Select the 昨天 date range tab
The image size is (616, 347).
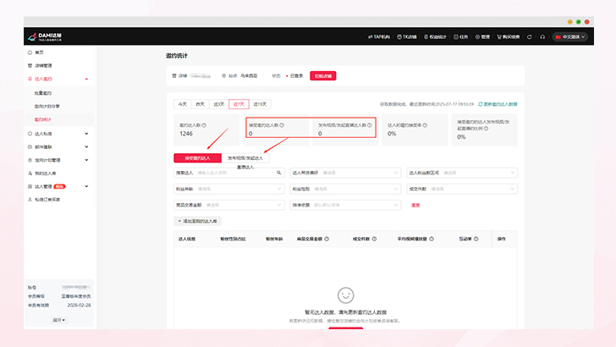tap(201, 104)
